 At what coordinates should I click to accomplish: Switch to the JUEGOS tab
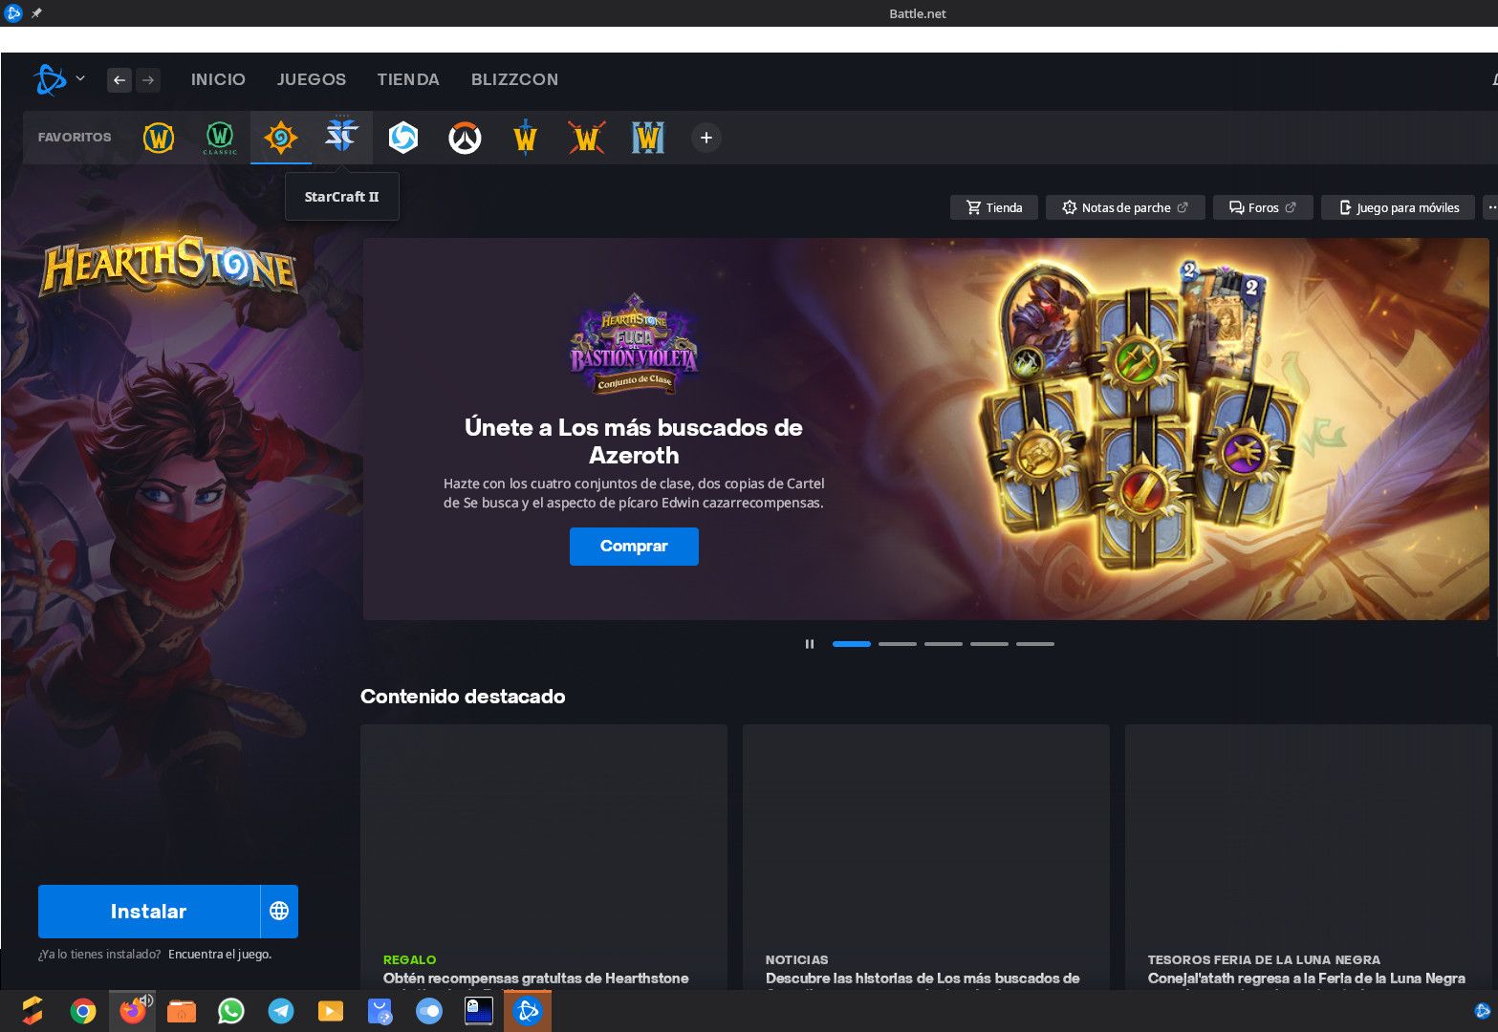coord(312,79)
